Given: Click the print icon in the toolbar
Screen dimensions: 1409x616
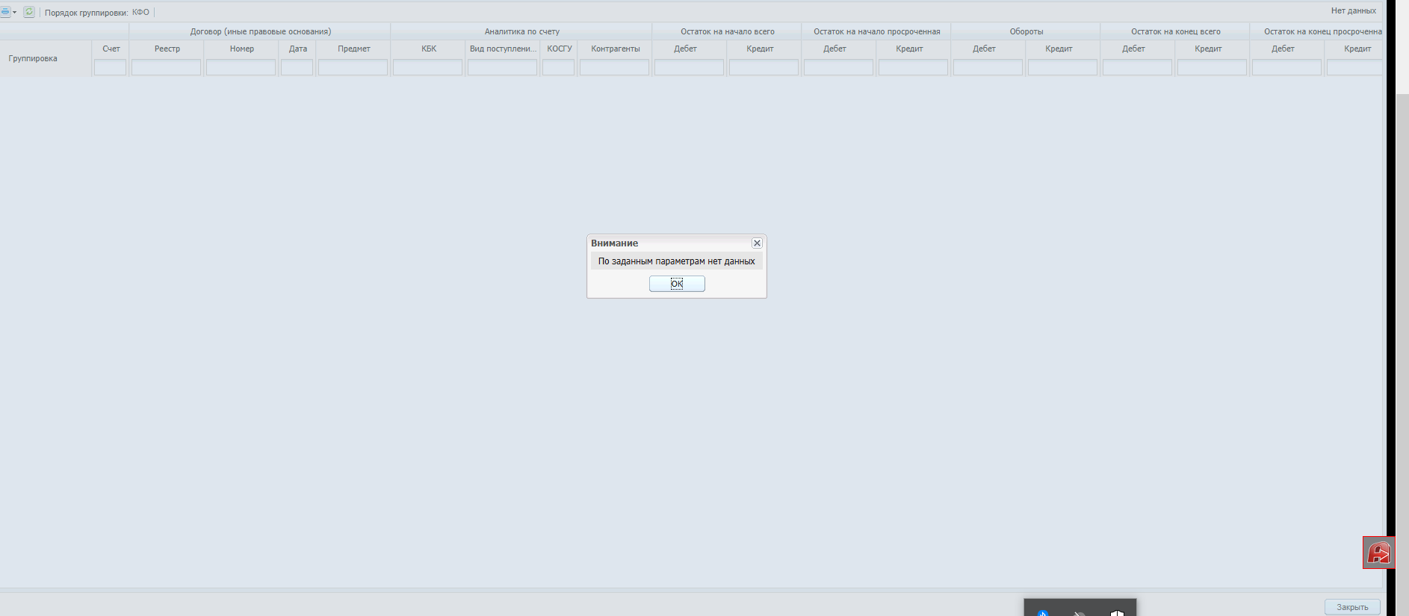Looking at the screenshot, I should 4,12.
